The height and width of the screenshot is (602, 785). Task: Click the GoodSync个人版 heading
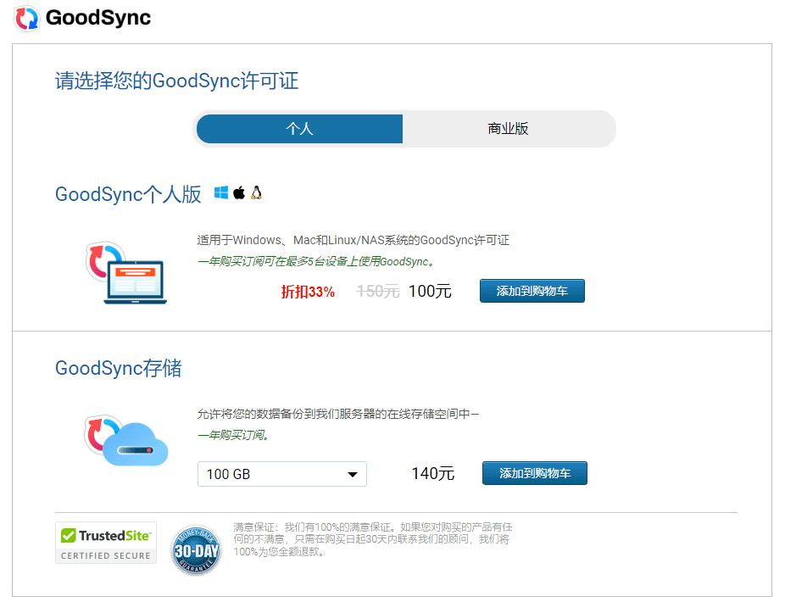(x=128, y=194)
